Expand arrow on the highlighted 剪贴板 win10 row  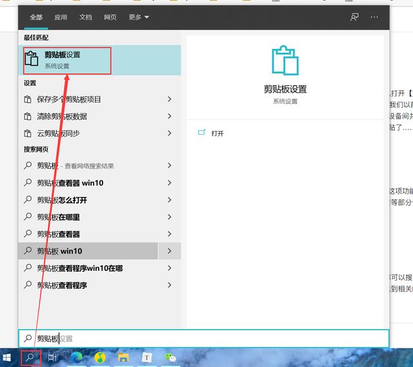pos(170,251)
